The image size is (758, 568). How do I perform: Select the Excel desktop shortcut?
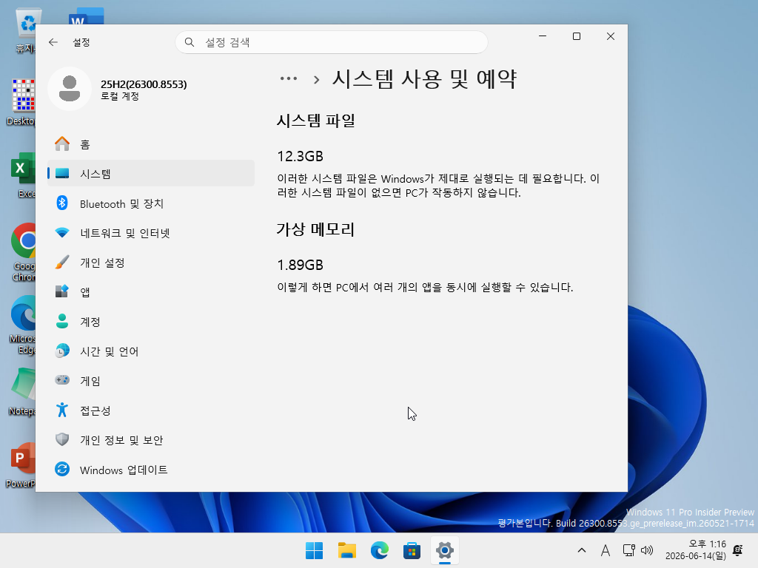click(x=22, y=175)
